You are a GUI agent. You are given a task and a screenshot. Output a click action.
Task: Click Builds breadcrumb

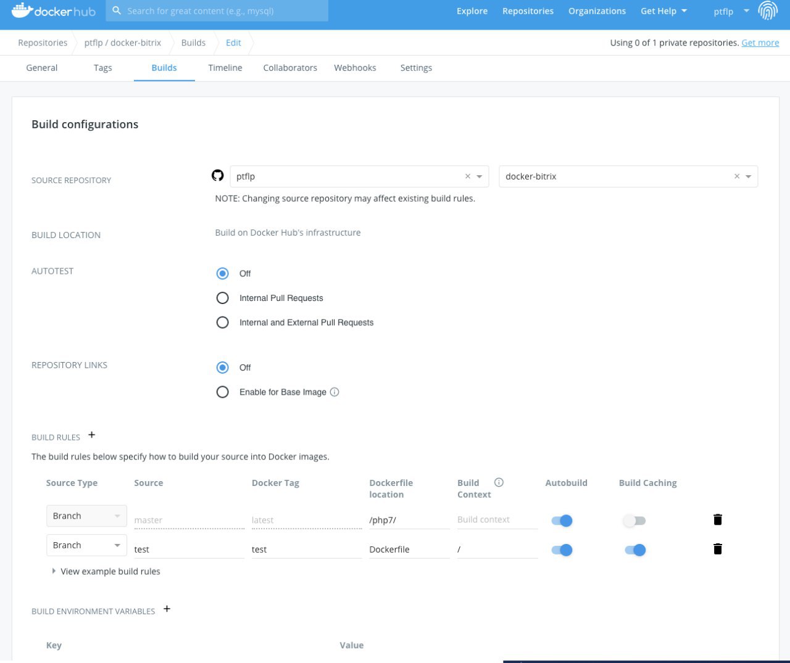[x=193, y=43]
